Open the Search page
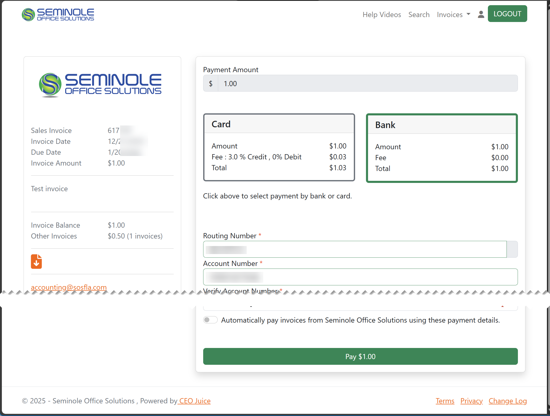Viewport: 550px width, 416px height. click(x=419, y=14)
